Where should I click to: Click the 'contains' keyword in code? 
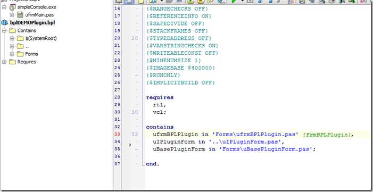[160, 127]
